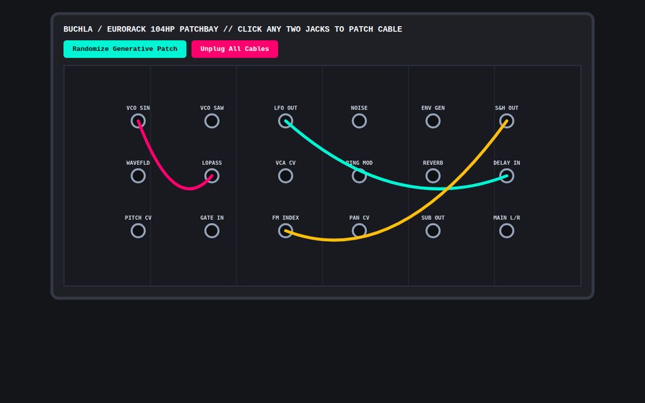Select the ENV GEN jack

[433, 121]
